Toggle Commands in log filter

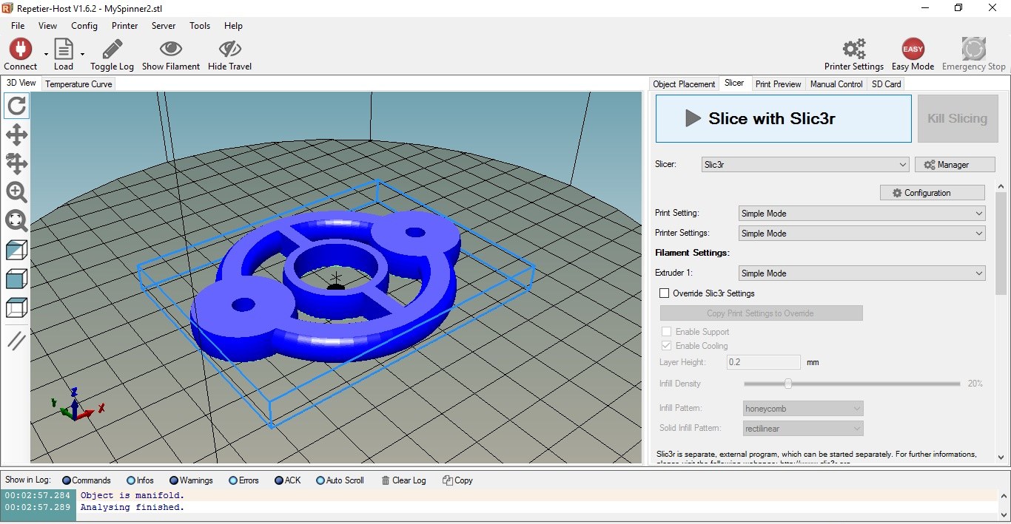tap(87, 480)
